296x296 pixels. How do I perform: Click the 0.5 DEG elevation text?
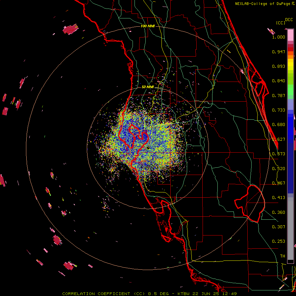[158, 294]
